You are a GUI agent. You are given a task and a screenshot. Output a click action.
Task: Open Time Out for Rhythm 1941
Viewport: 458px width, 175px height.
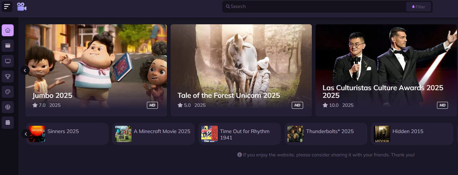(x=239, y=134)
